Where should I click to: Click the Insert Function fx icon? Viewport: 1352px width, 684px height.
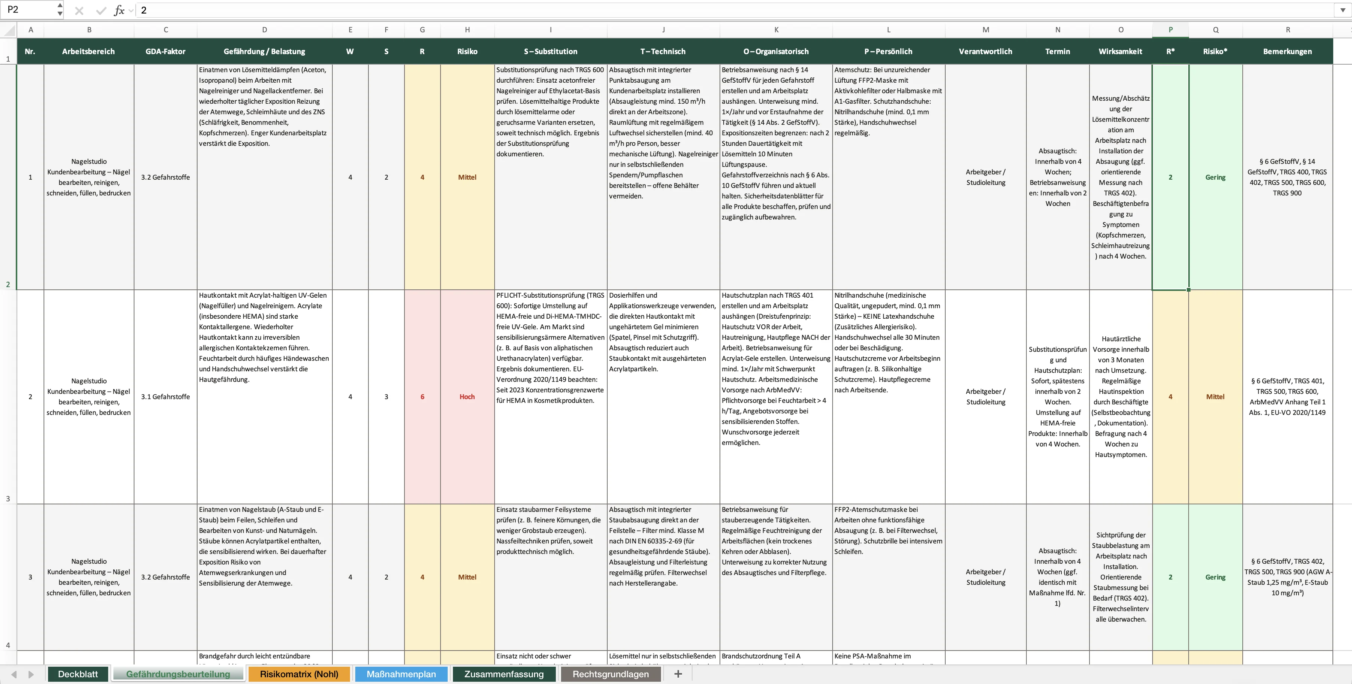click(x=120, y=10)
